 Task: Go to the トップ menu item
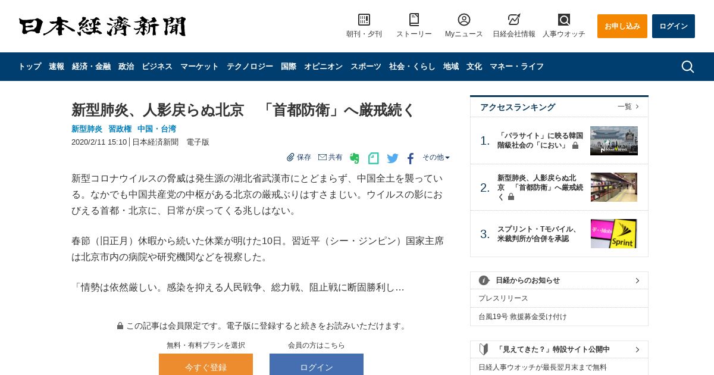point(30,67)
